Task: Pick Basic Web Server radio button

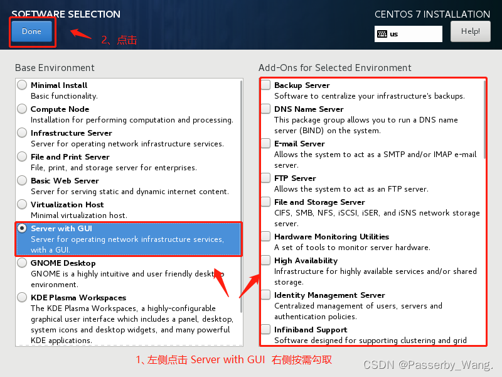Action: pos(22,180)
